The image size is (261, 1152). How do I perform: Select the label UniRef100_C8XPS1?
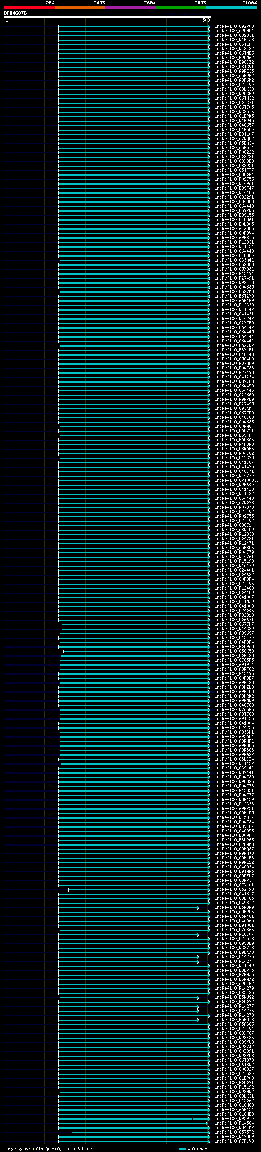(234, 166)
